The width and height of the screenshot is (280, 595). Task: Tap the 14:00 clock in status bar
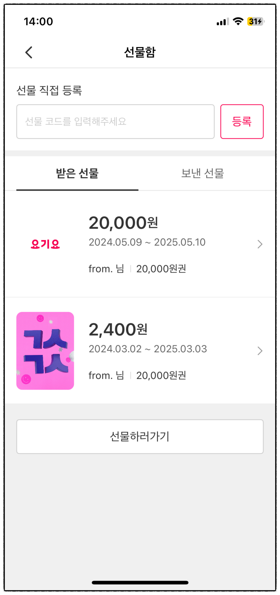pos(38,21)
